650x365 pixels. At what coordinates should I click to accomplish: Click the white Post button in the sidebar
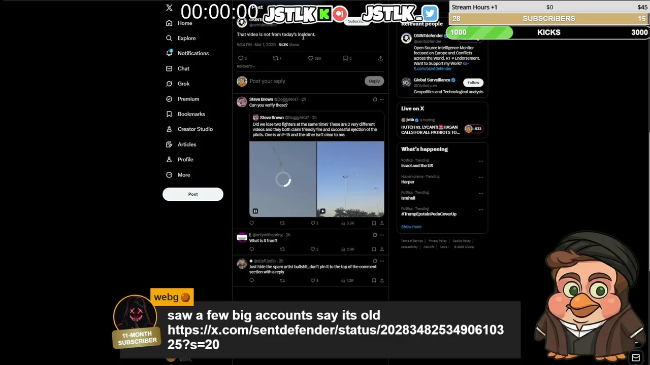tap(193, 194)
